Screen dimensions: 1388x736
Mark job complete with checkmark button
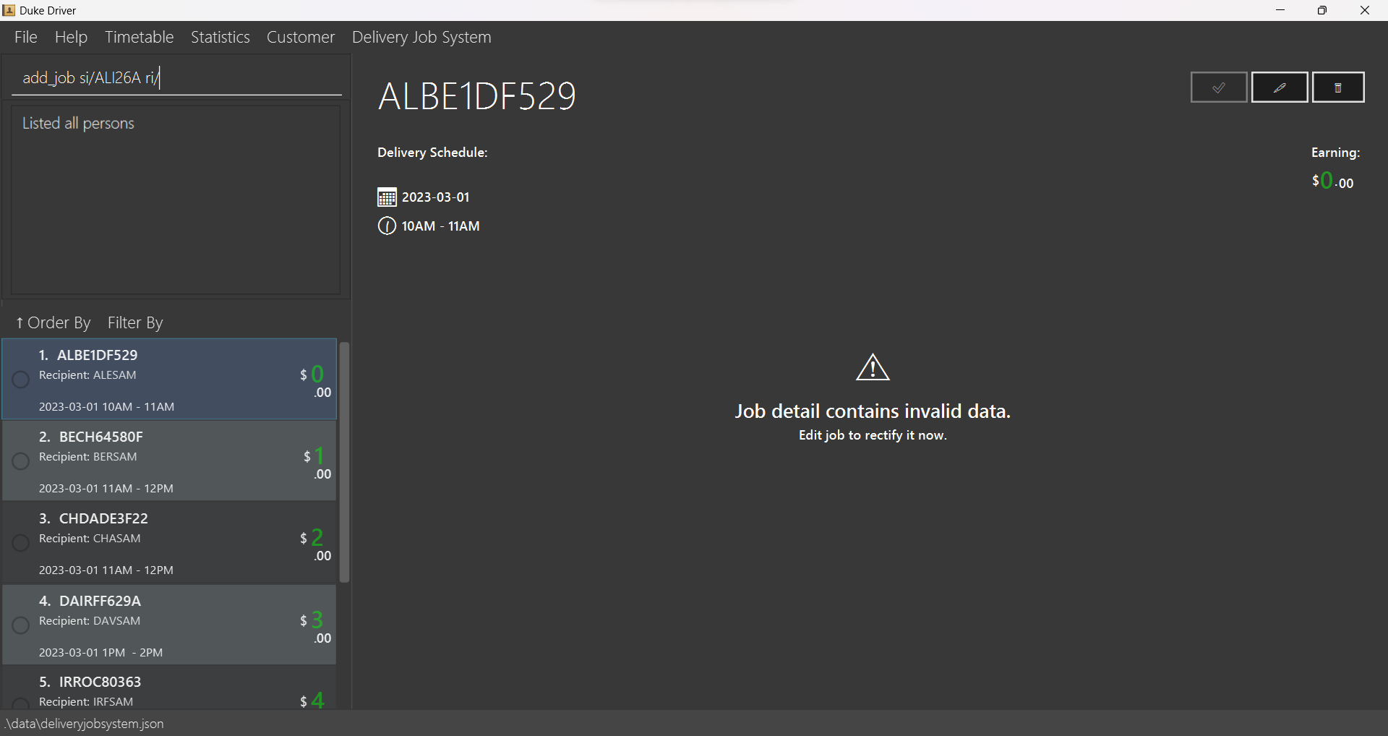[x=1219, y=87]
